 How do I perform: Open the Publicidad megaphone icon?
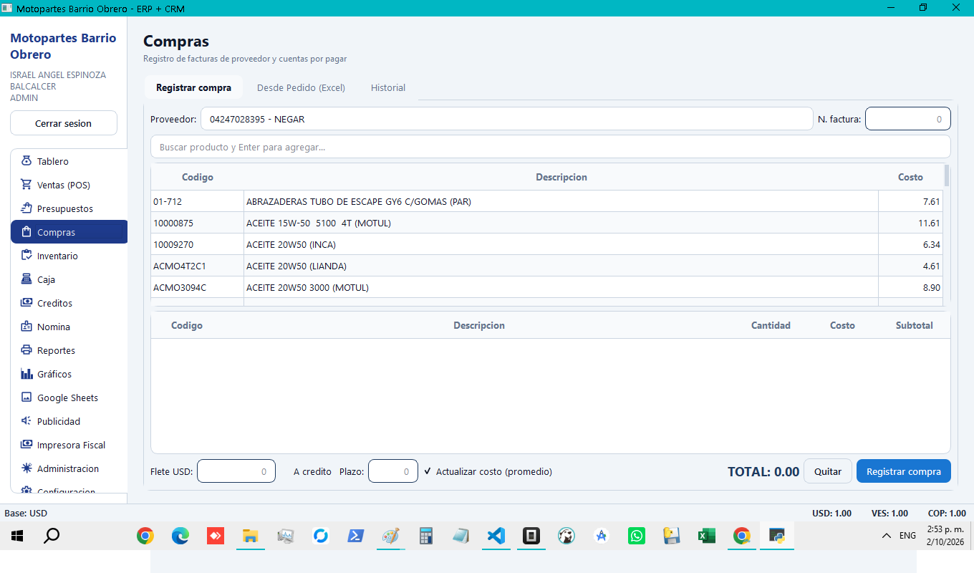pos(26,421)
